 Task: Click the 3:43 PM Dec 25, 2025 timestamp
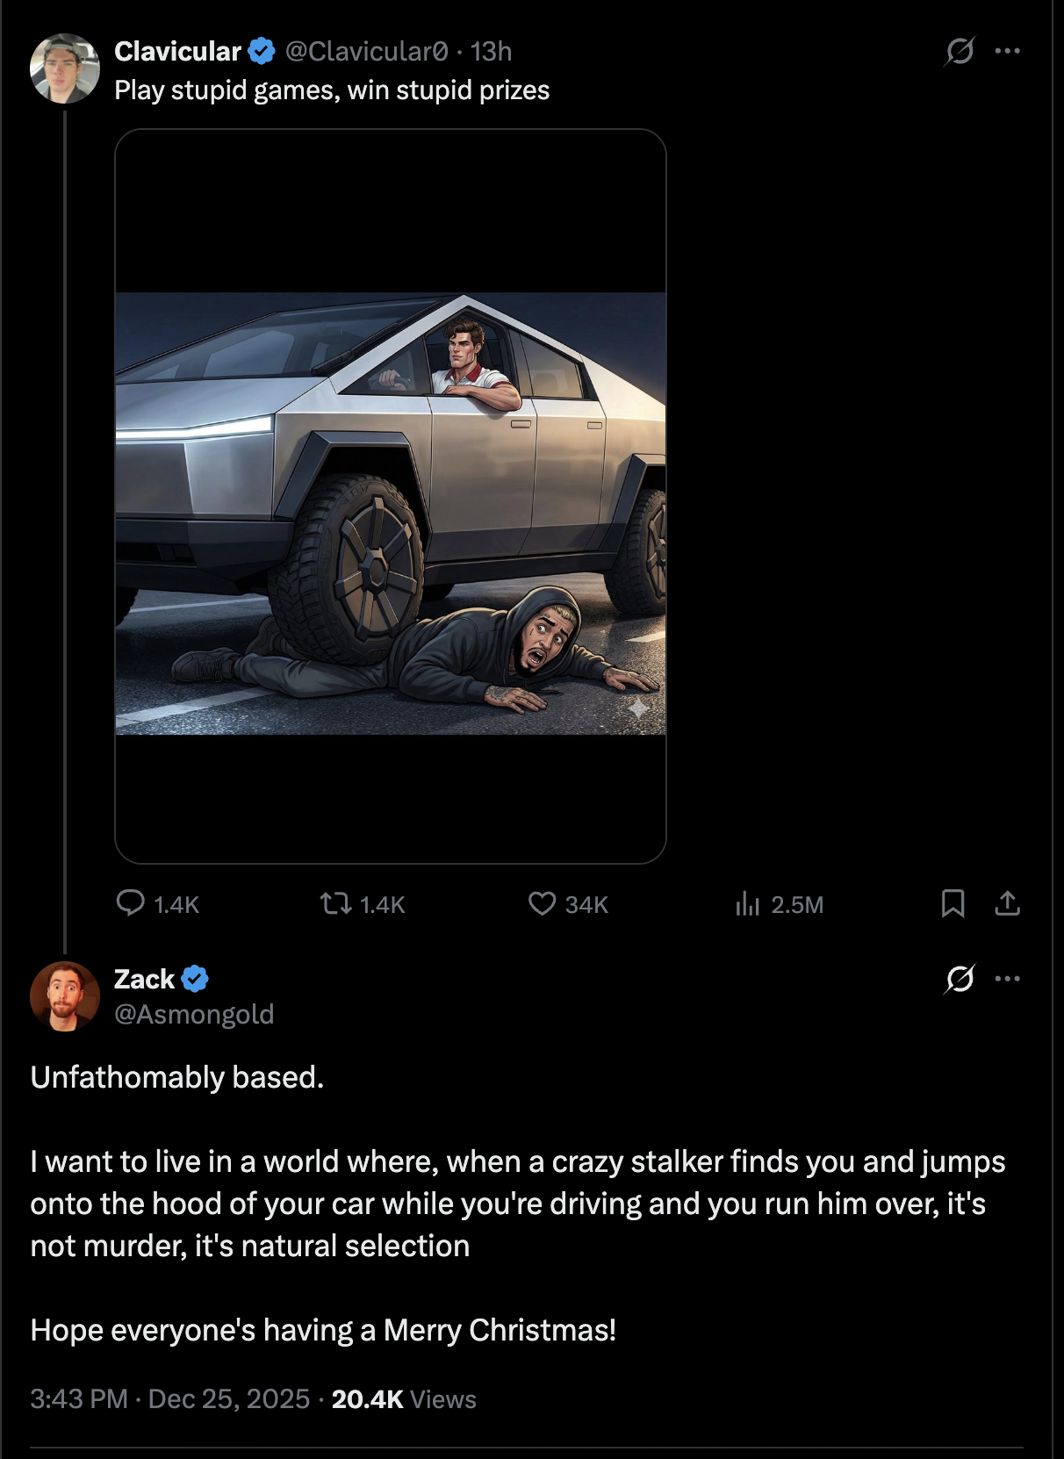tap(170, 1398)
